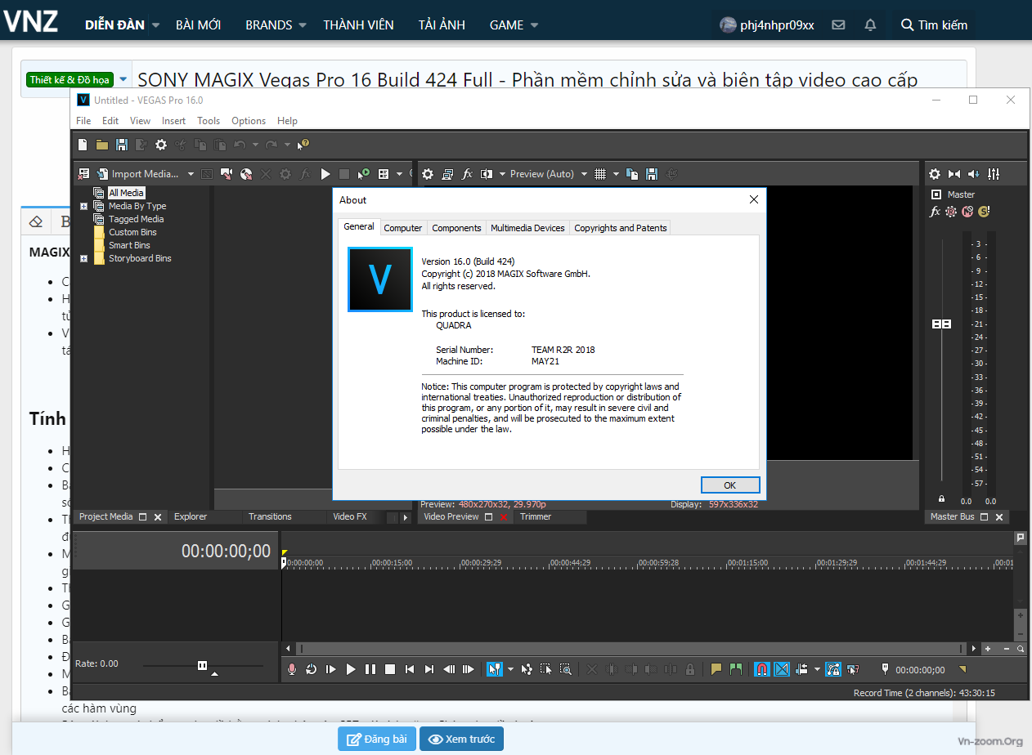
Task: Switch to the Transitions panel tab
Action: (x=270, y=516)
